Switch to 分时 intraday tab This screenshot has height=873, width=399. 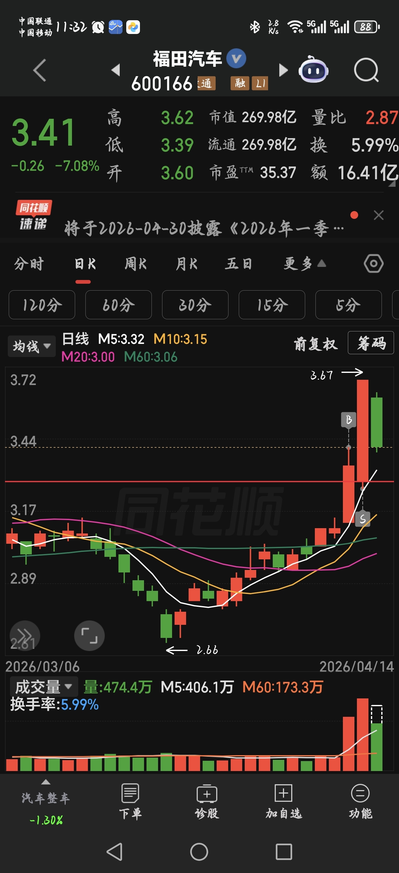(29, 264)
